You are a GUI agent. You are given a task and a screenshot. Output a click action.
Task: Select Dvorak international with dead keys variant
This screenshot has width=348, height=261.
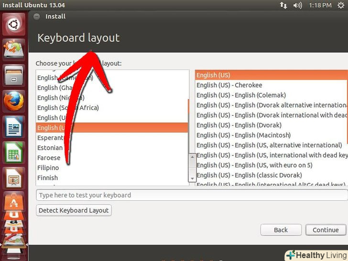[x=272, y=115]
